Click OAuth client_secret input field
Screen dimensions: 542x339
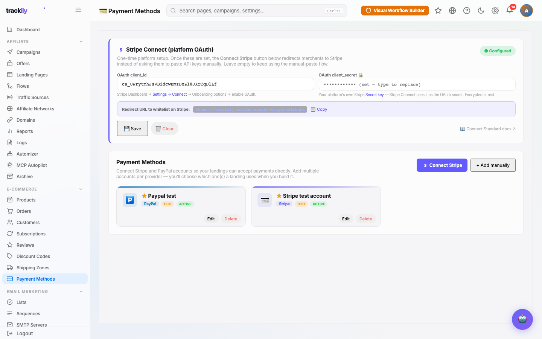click(417, 84)
